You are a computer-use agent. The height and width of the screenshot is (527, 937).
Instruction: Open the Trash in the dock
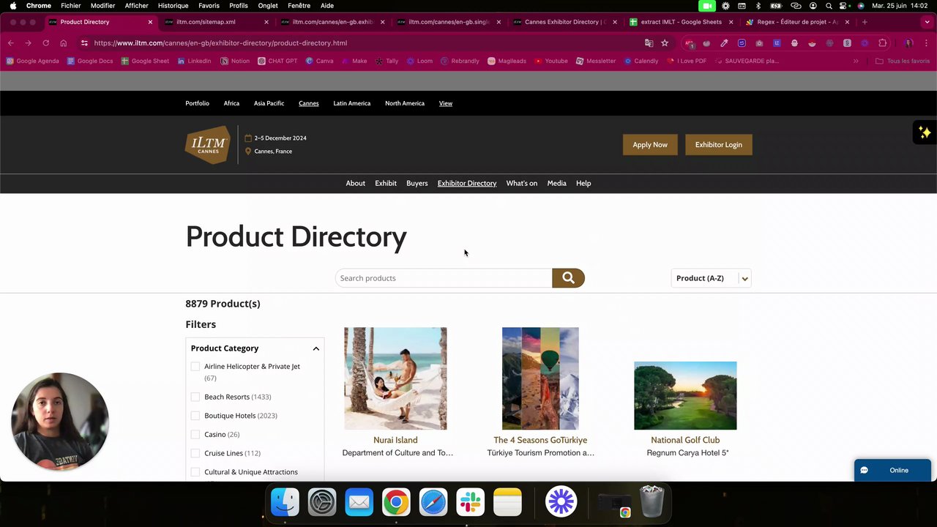pos(652,502)
